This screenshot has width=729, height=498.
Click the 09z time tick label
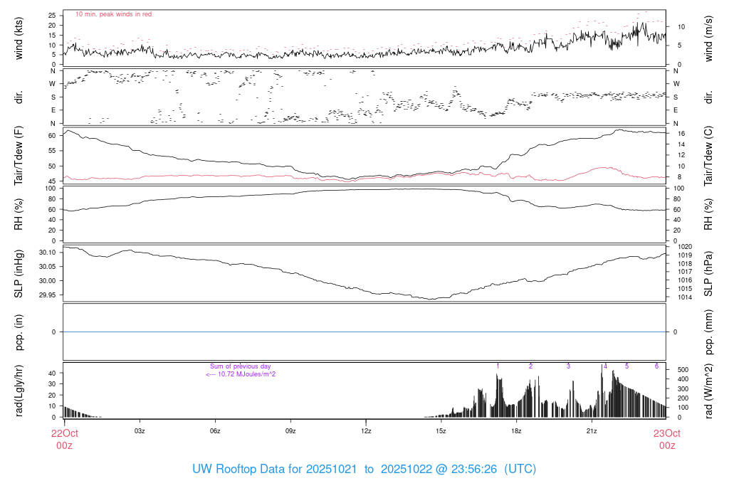pyautogui.click(x=290, y=431)
